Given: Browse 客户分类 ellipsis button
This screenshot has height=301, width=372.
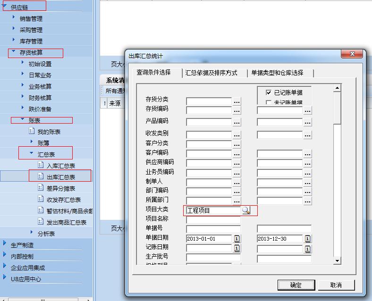Looking at the screenshot, I should coord(237,144).
